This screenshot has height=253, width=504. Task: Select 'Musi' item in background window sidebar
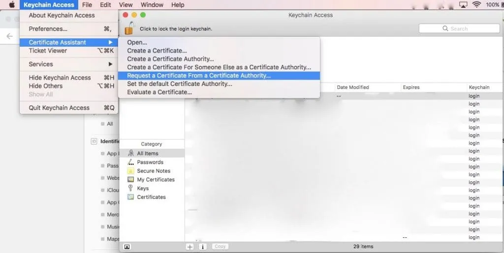(113, 226)
